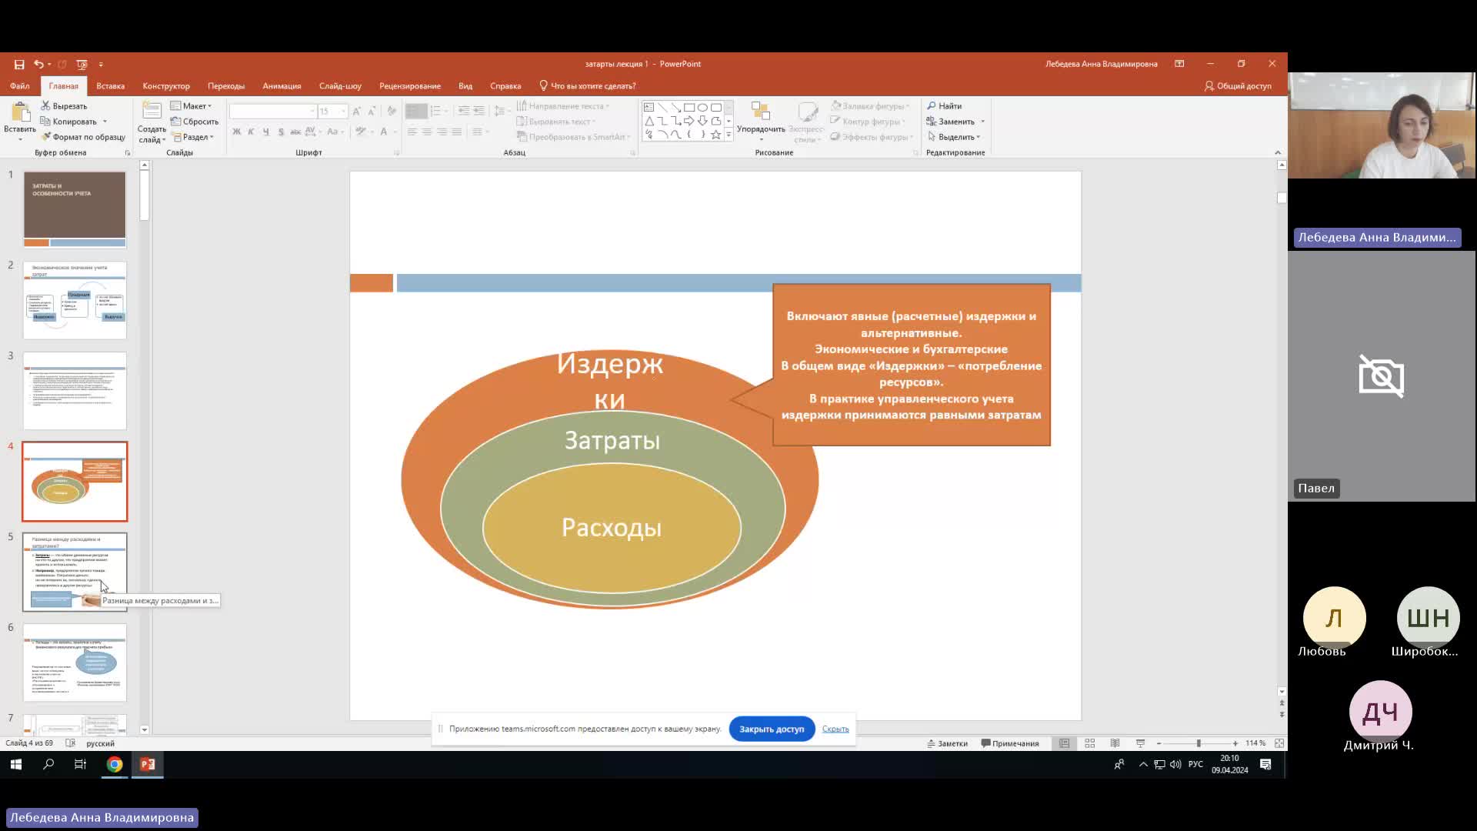The height and width of the screenshot is (831, 1477).
Task: Open Windows Task View on the taskbar
Action: pyautogui.click(x=80, y=764)
